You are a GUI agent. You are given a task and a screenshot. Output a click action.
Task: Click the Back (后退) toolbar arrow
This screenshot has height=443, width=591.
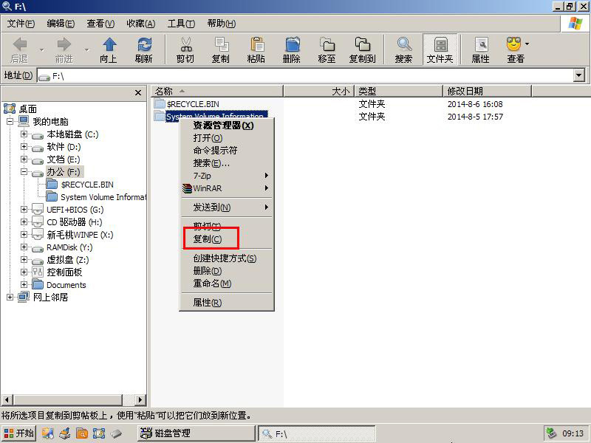coord(19,49)
